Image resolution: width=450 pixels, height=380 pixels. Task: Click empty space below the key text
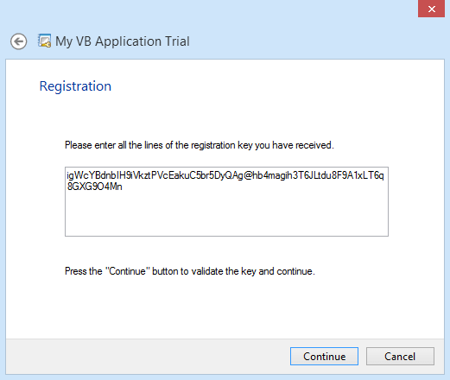[226, 214]
